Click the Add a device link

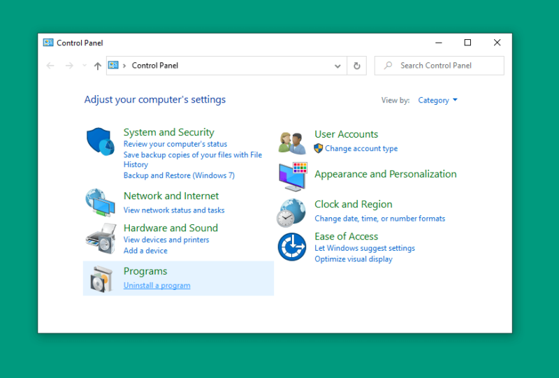pyautogui.click(x=145, y=251)
